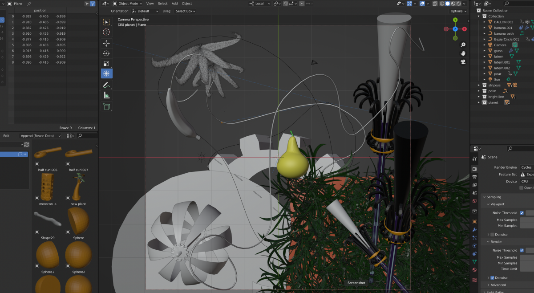This screenshot has height=293, width=534.
Task: Enable Viewport Noise Threshold checkbox
Action: 522,213
